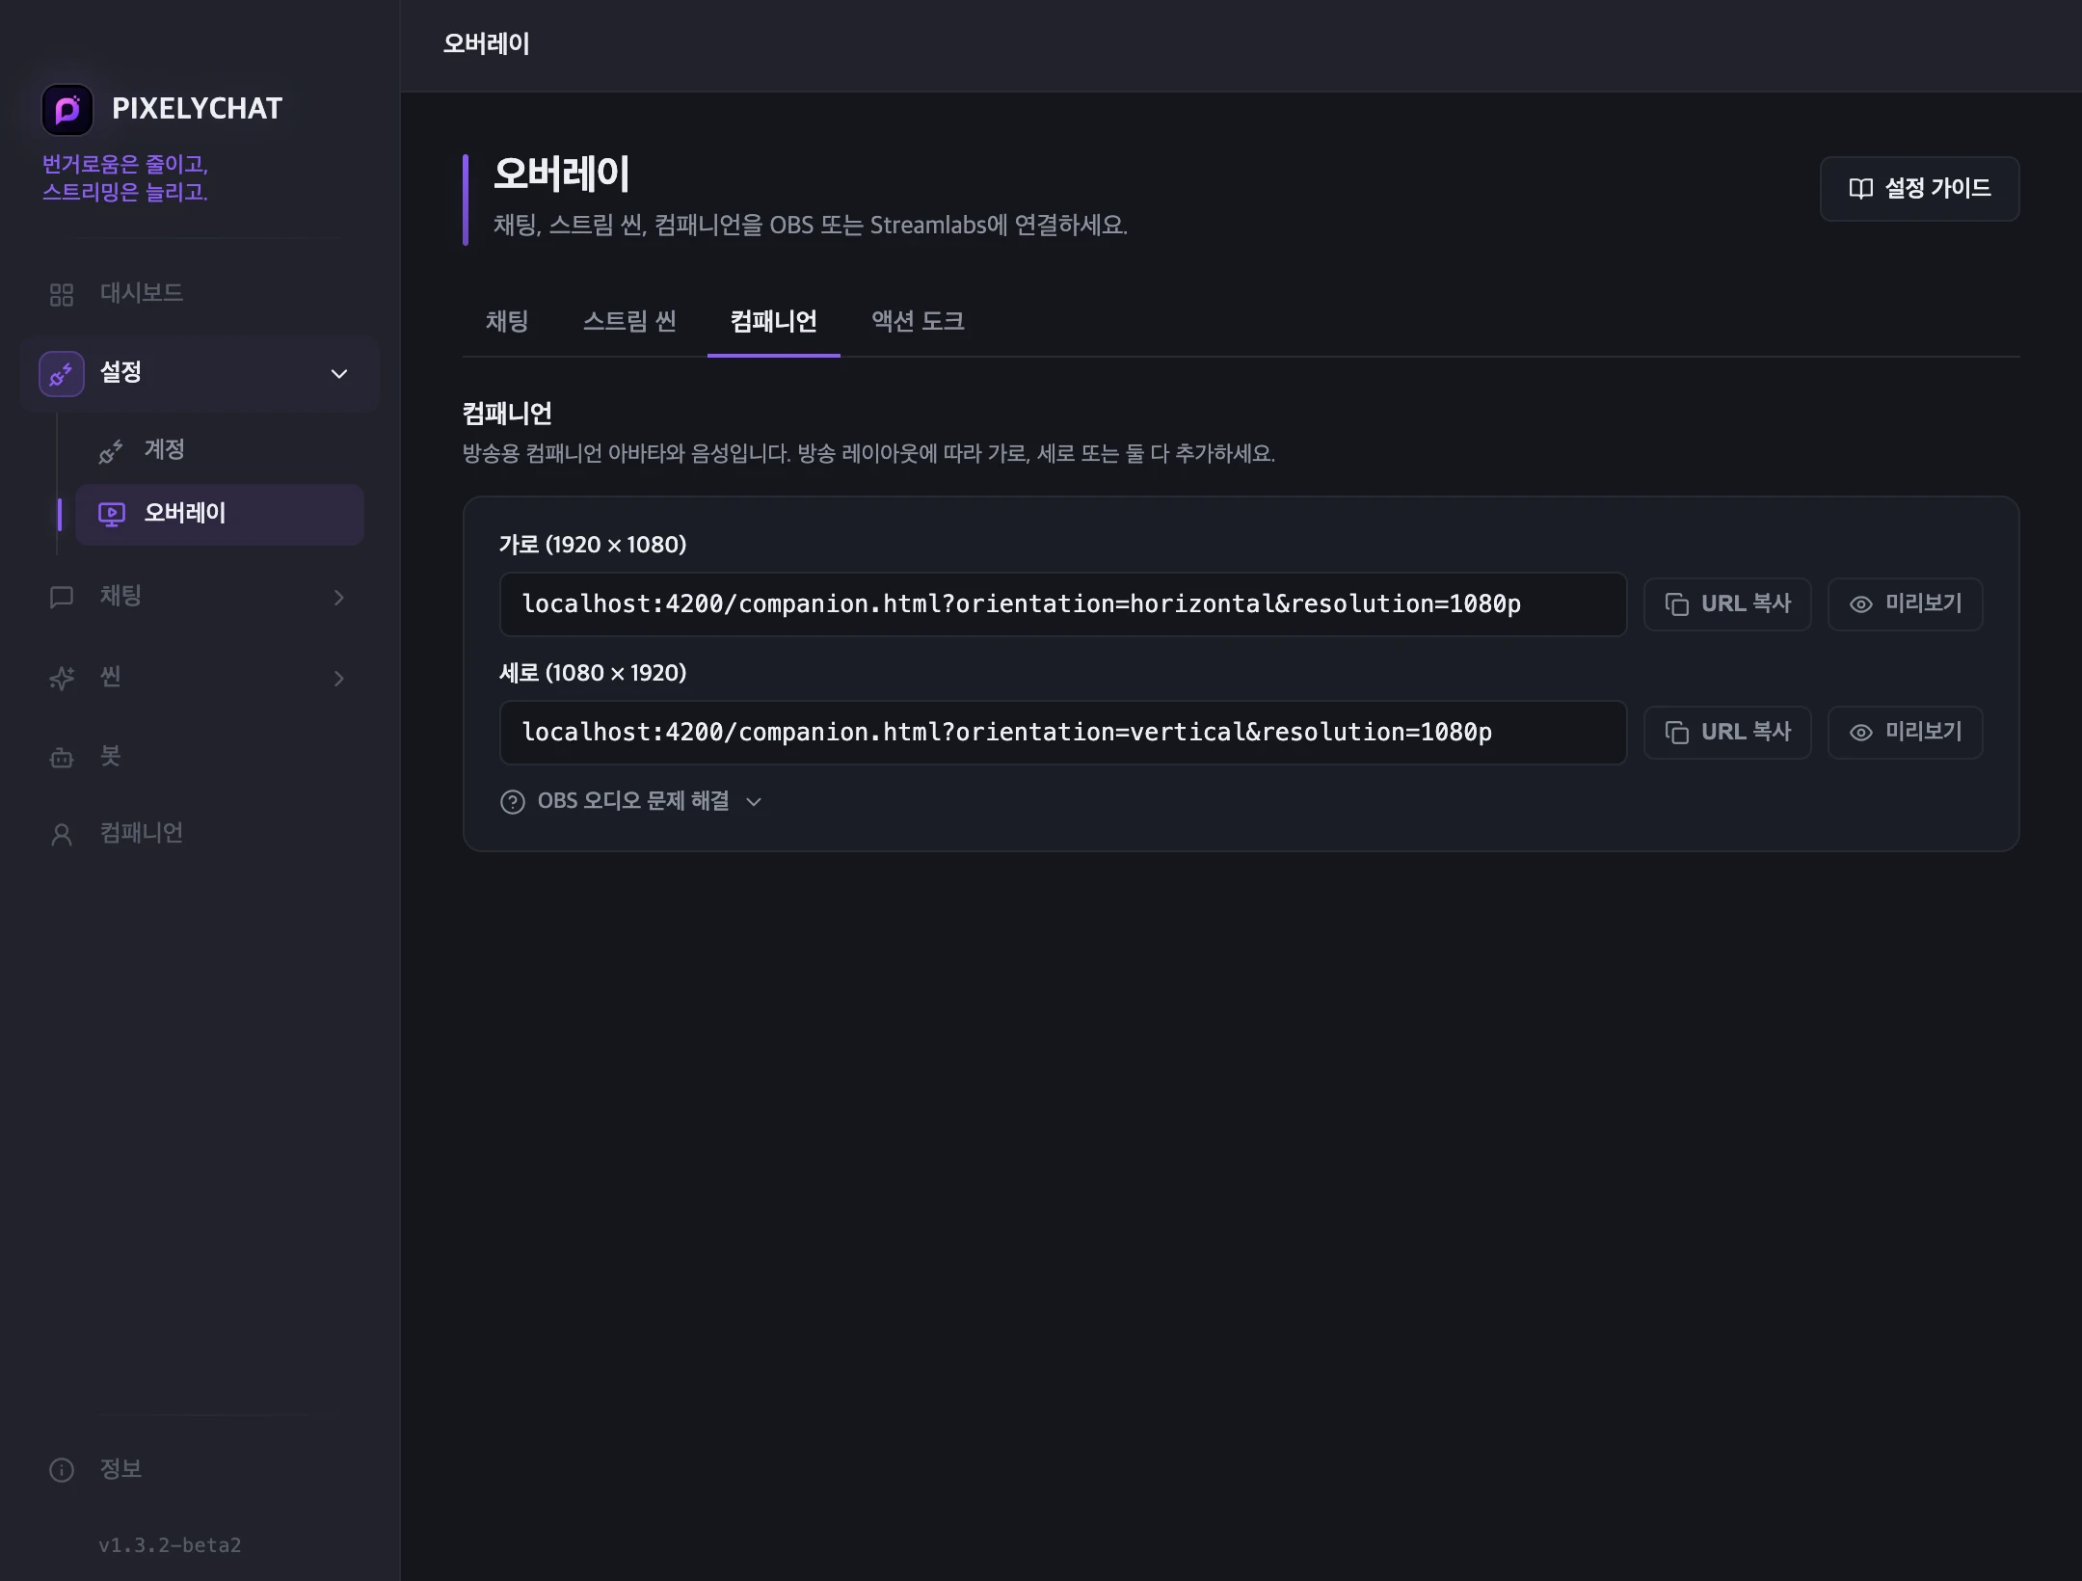
Task: Open 봇 in the sidebar
Action: 200,757
